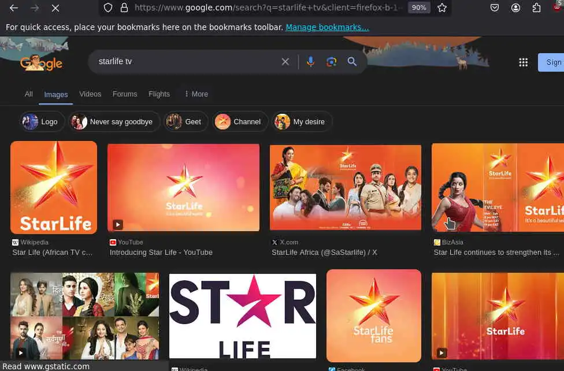Clear the search box text
Viewport: 564px width, 371px height.
click(x=285, y=62)
